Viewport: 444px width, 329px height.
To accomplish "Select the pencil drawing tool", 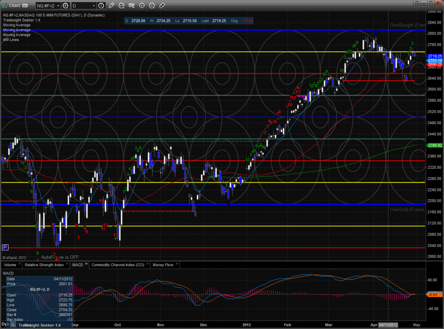I will pyautogui.click(x=111, y=6).
